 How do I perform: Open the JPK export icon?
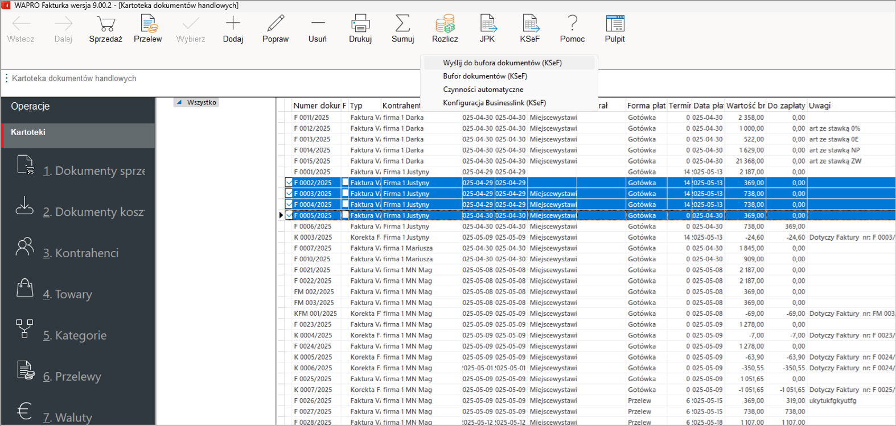point(487,24)
